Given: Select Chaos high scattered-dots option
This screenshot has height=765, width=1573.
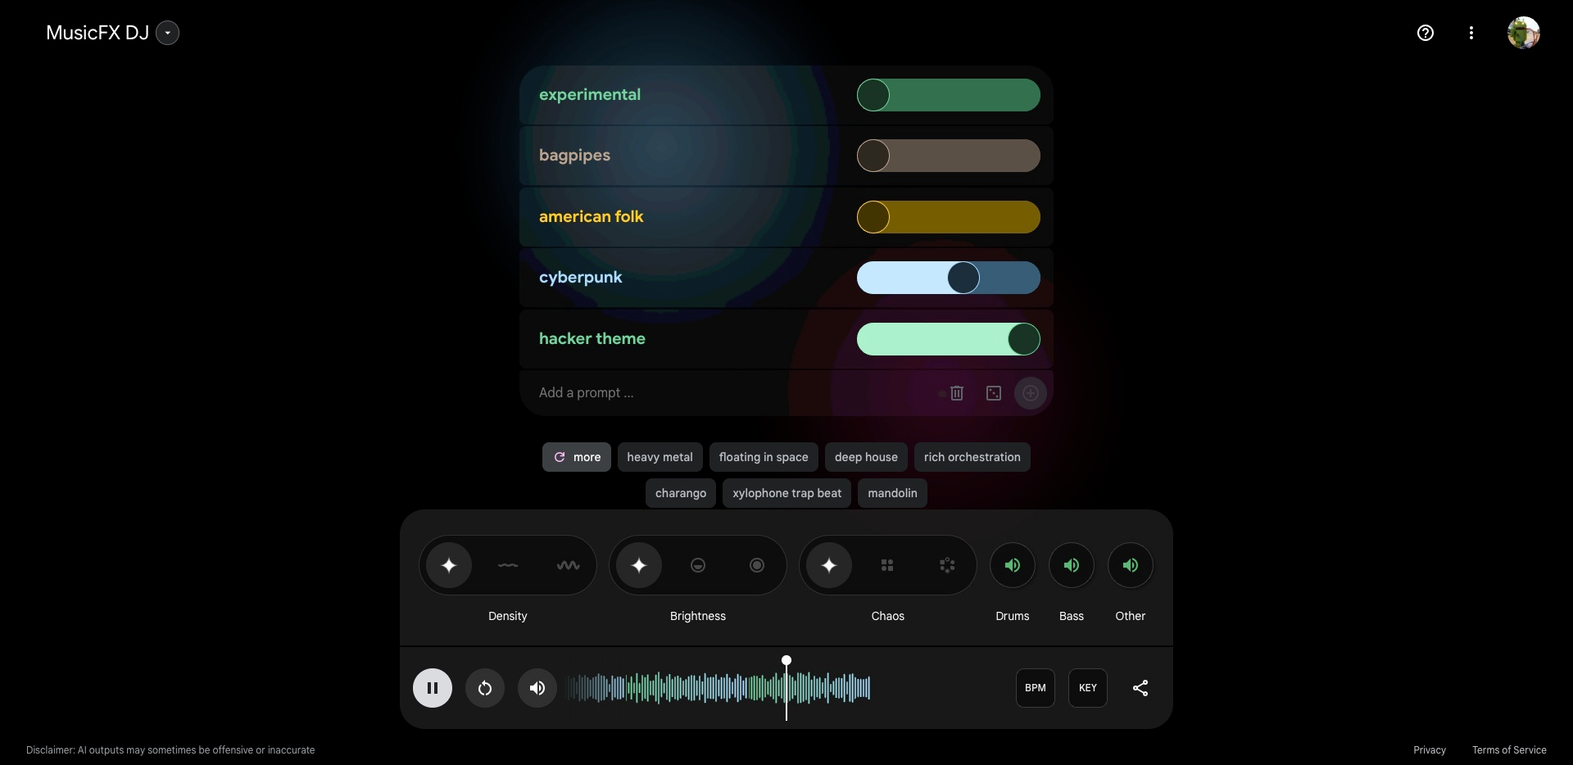Looking at the screenshot, I should 947,565.
